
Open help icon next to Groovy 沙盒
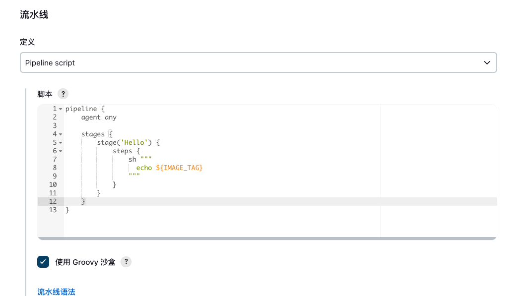(x=126, y=262)
